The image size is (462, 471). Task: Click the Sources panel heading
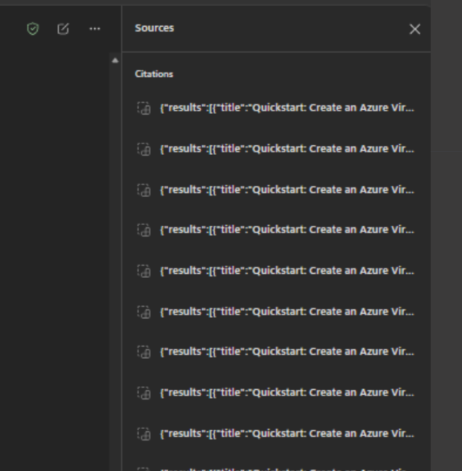point(154,28)
